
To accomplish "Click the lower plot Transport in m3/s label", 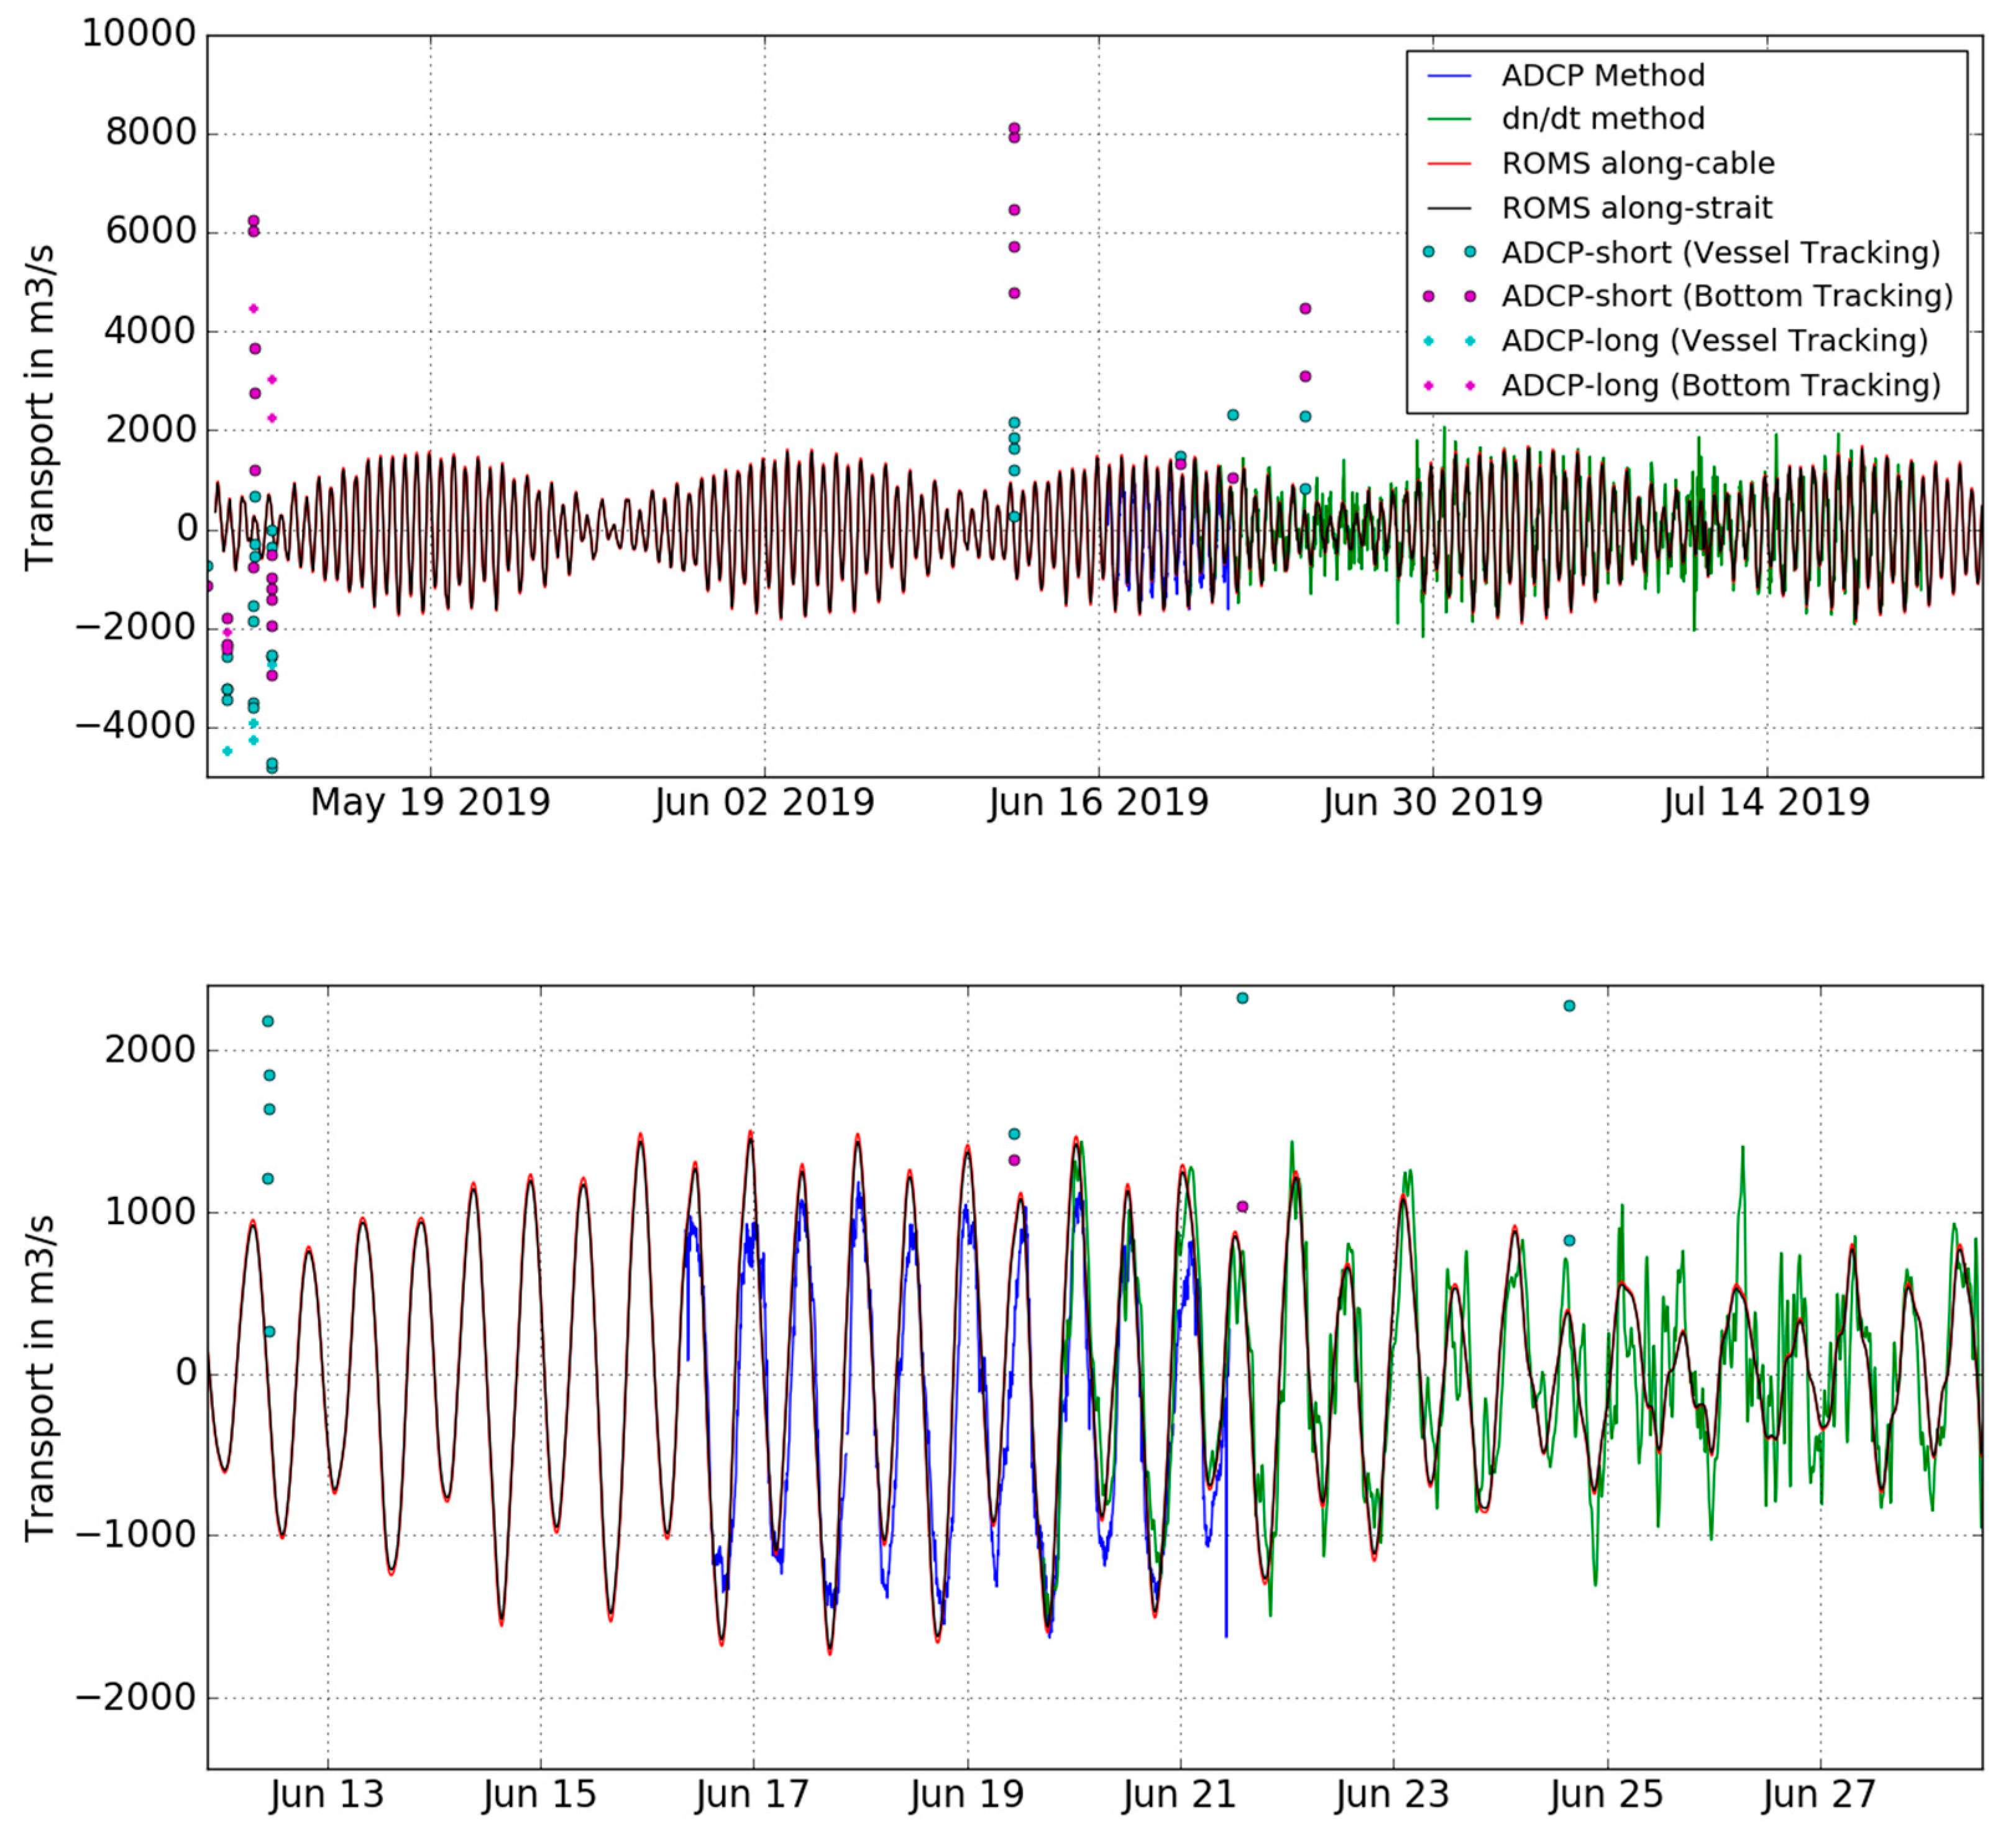I will coord(40,1378).
